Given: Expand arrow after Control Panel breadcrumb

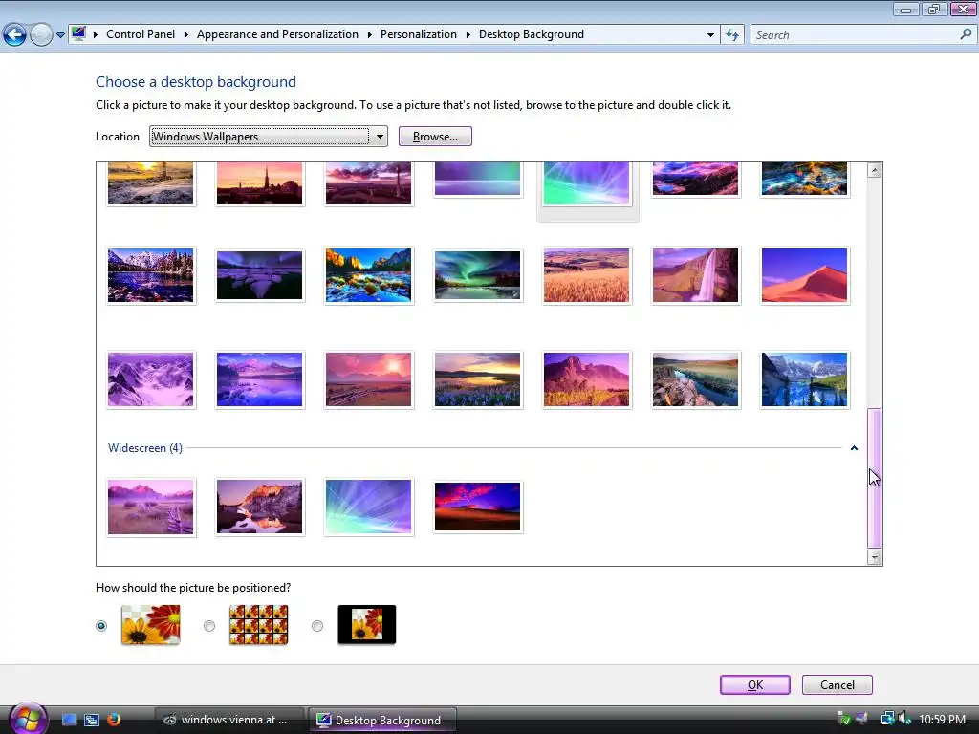Looking at the screenshot, I should [186, 35].
